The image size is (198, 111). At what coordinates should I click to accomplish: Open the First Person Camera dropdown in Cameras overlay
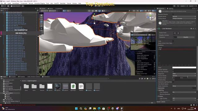tap(139, 35)
